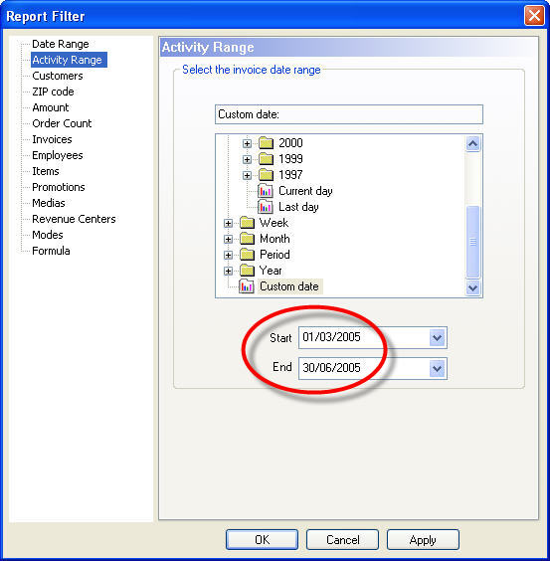Viewport: 550px width, 561px height.
Task: Expand the Period tree node
Action: (228, 255)
